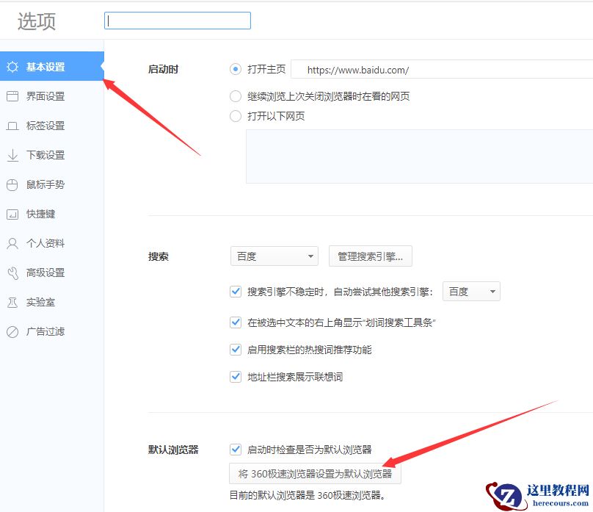Open the herecours.com website link
The height and width of the screenshot is (512, 593).
coord(538,494)
